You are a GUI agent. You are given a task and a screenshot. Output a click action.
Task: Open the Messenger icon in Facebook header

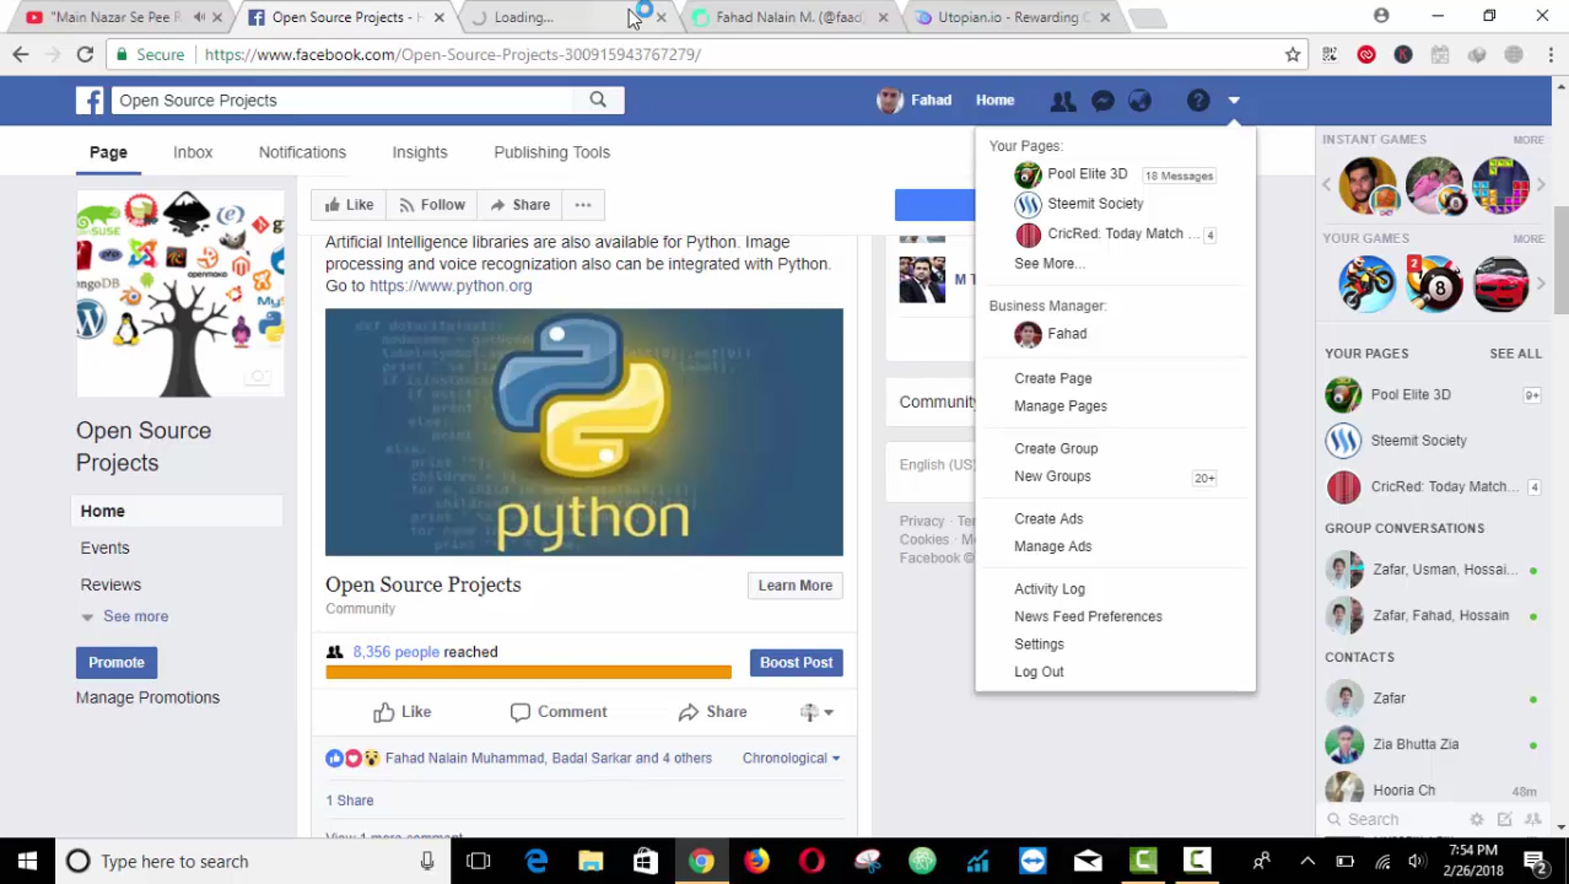pyautogui.click(x=1103, y=101)
